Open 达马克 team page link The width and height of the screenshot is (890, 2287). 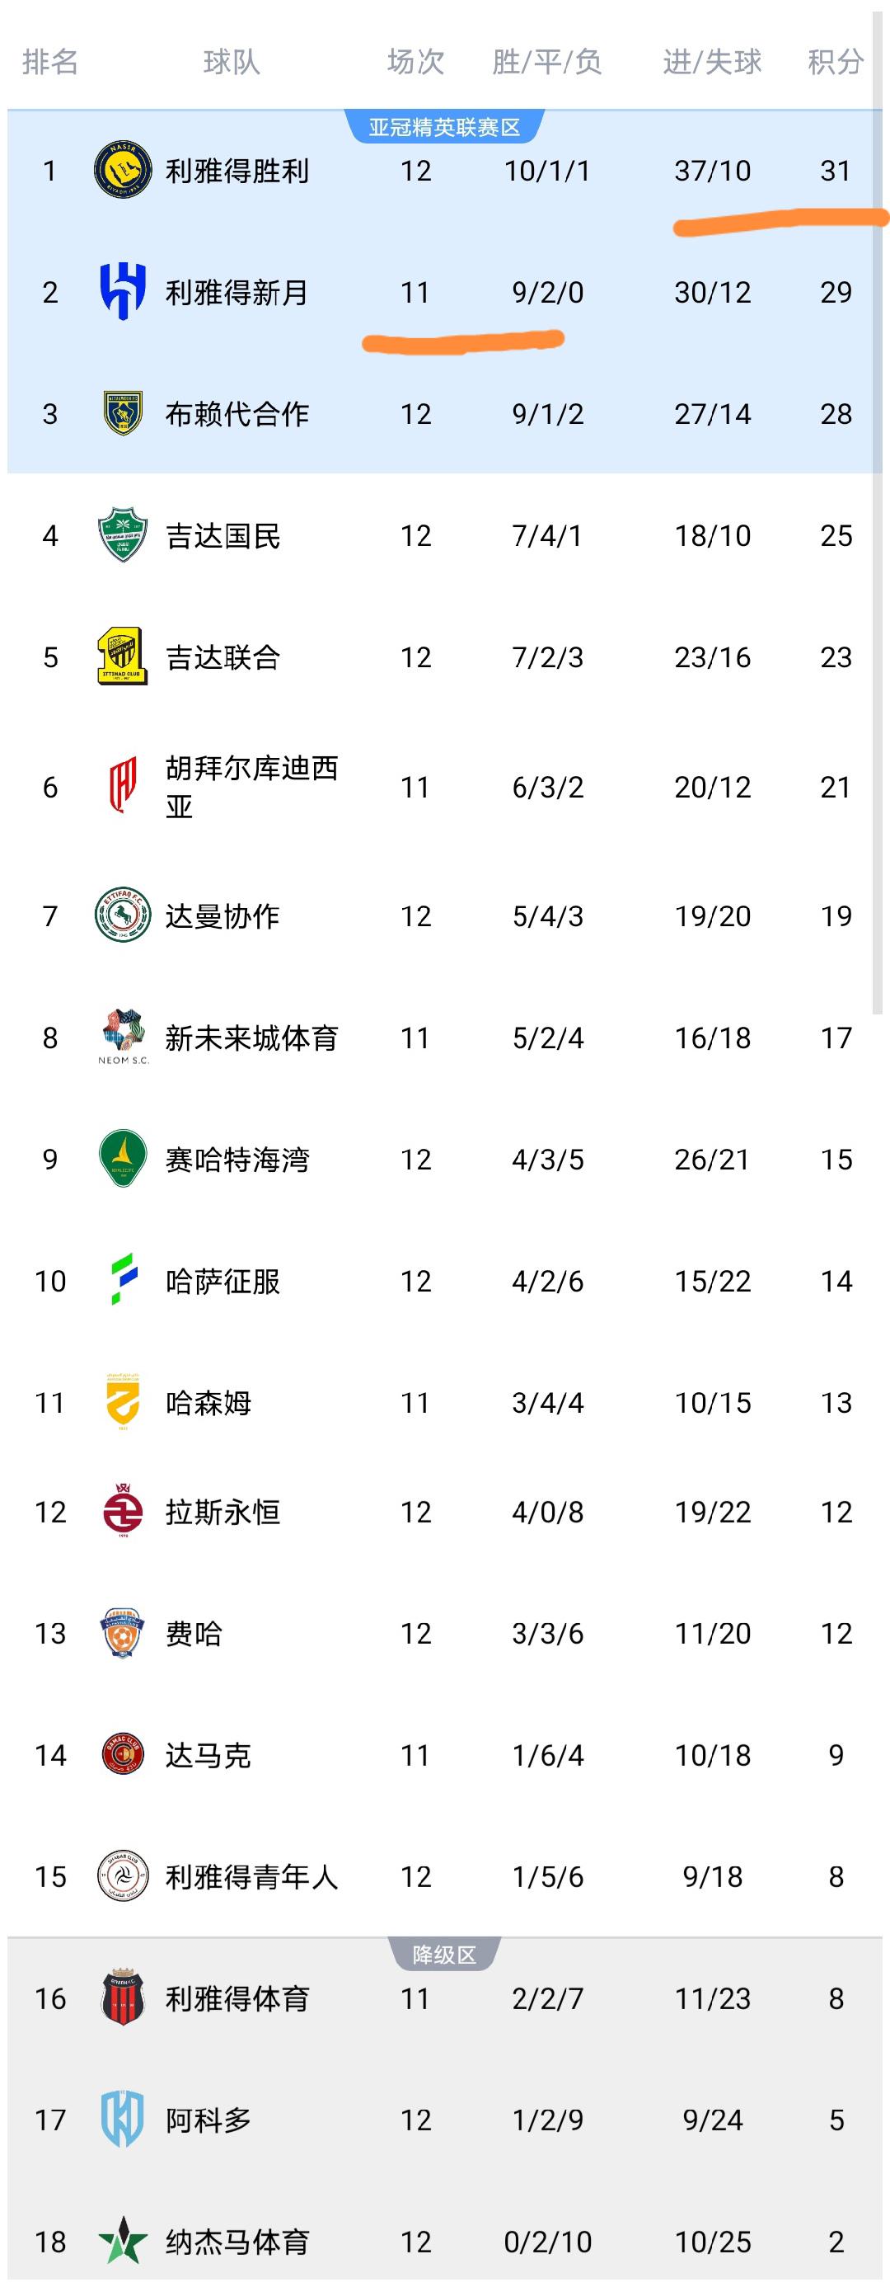(x=208, y=1755)
